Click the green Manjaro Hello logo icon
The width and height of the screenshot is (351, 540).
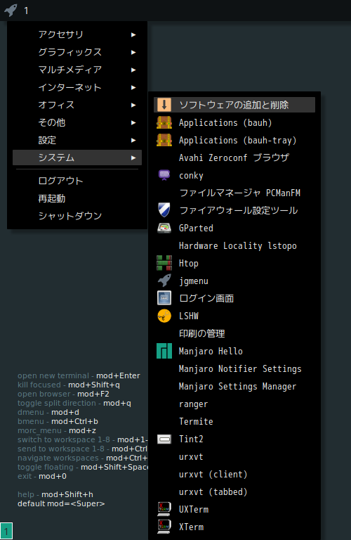(x=164, y=351)
